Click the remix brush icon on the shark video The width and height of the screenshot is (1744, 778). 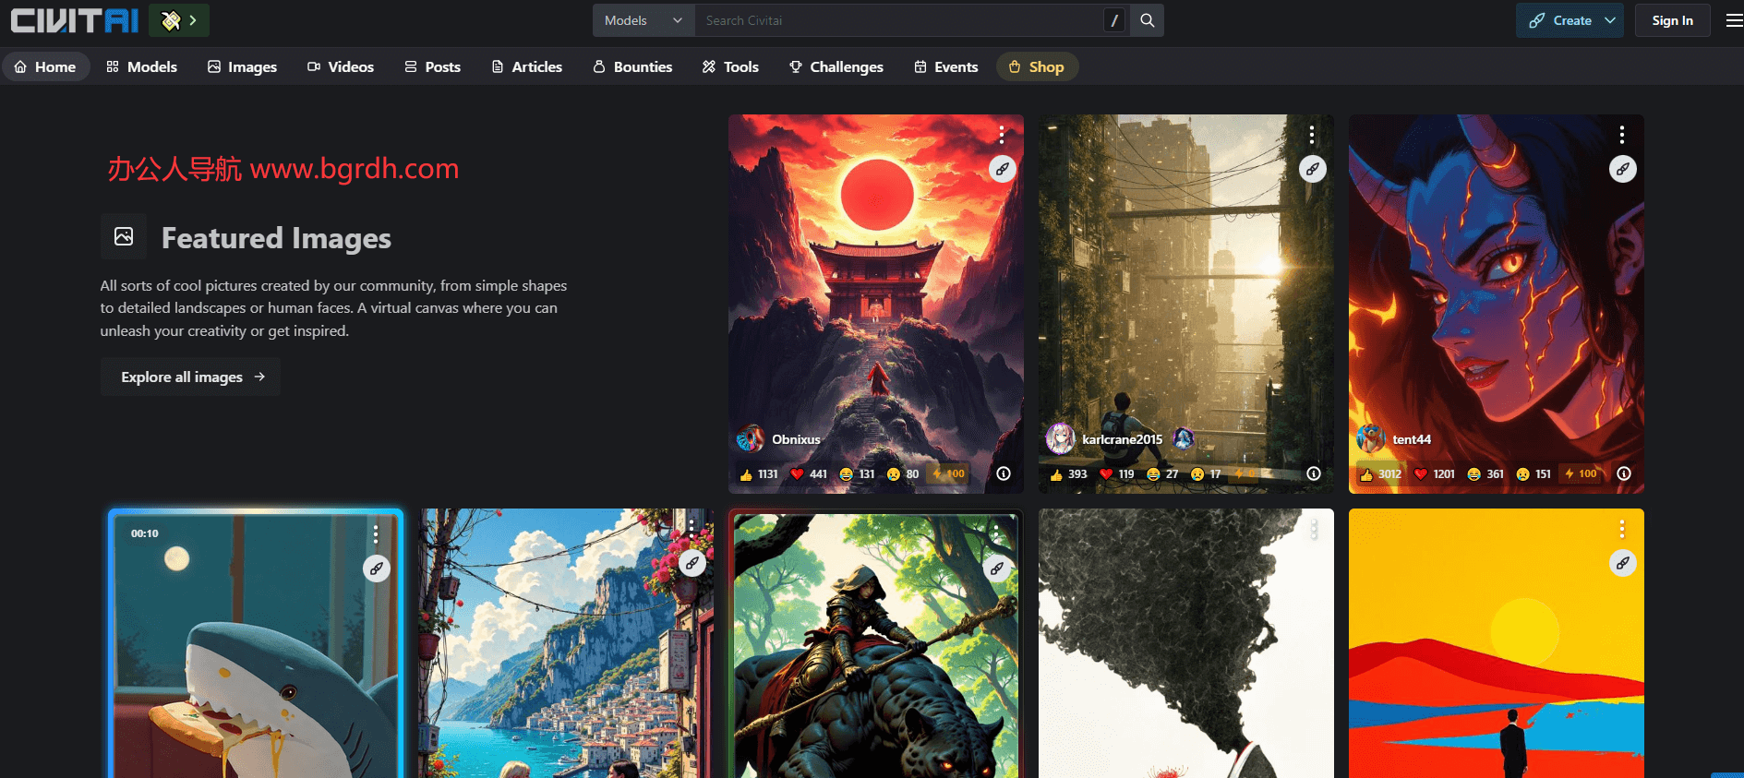pos(377,569)
